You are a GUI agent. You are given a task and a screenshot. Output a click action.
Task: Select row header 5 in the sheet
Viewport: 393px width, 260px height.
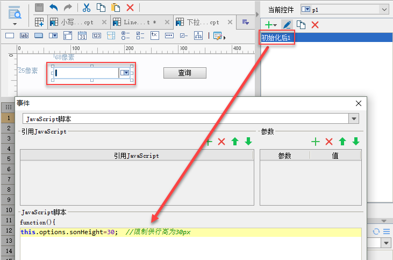8,159
